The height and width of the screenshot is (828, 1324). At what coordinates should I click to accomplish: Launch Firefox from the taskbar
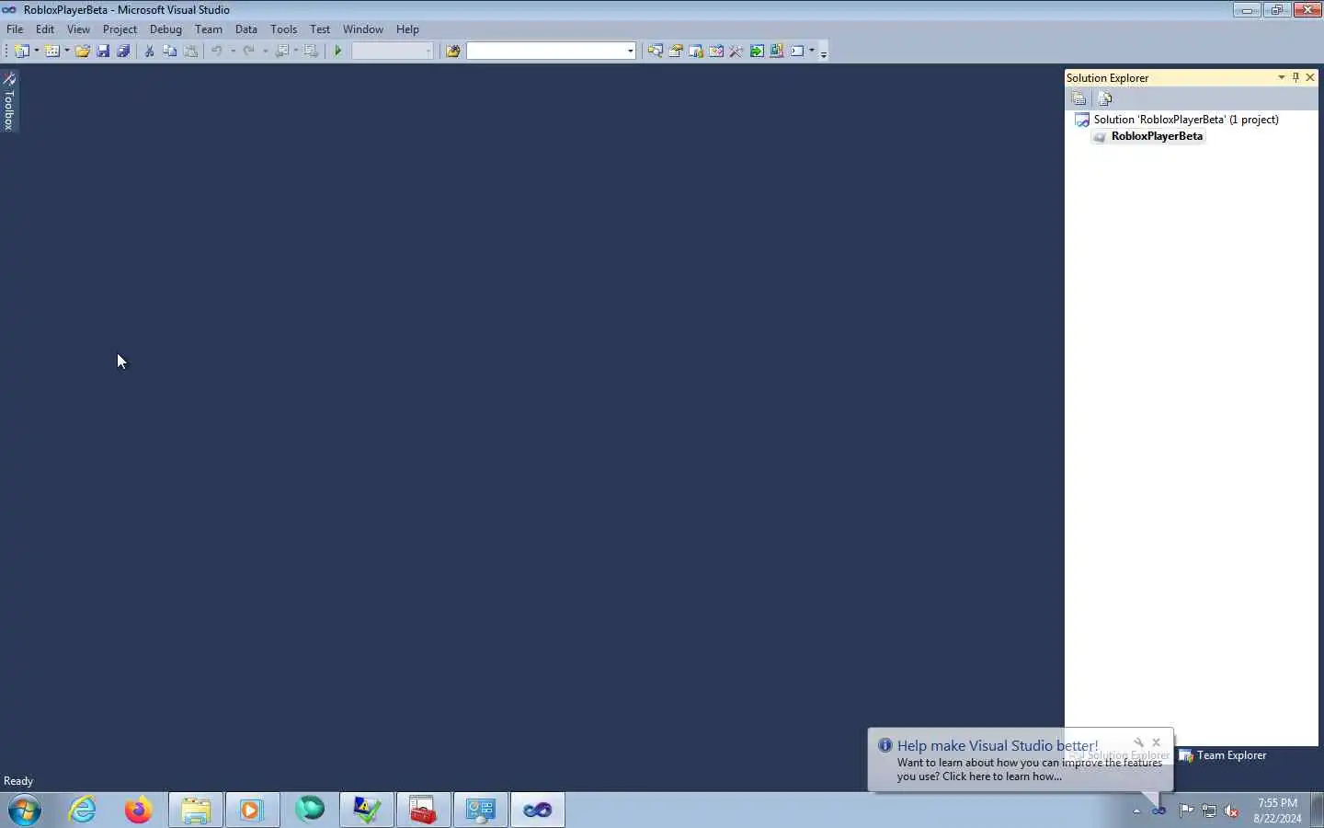pos(139,811)
